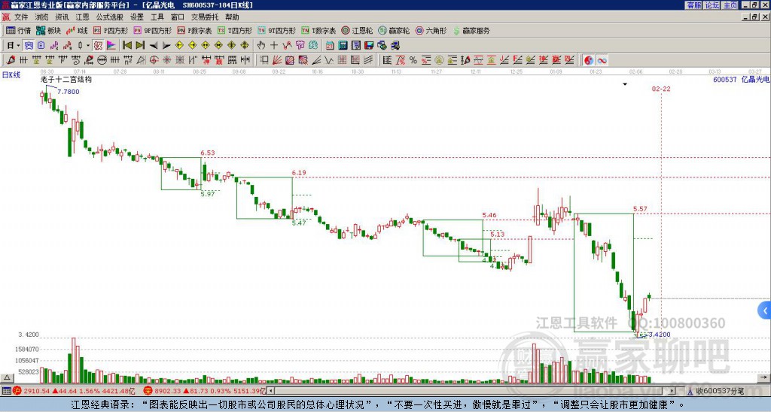Click the horizontal scrollbar right arrow
The height and width of the screenshot is (412, 771).
click(x=672, y=391)
